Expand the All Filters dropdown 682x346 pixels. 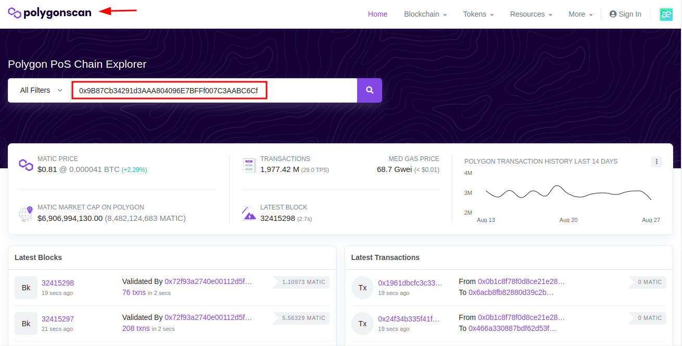pos(40,90)
